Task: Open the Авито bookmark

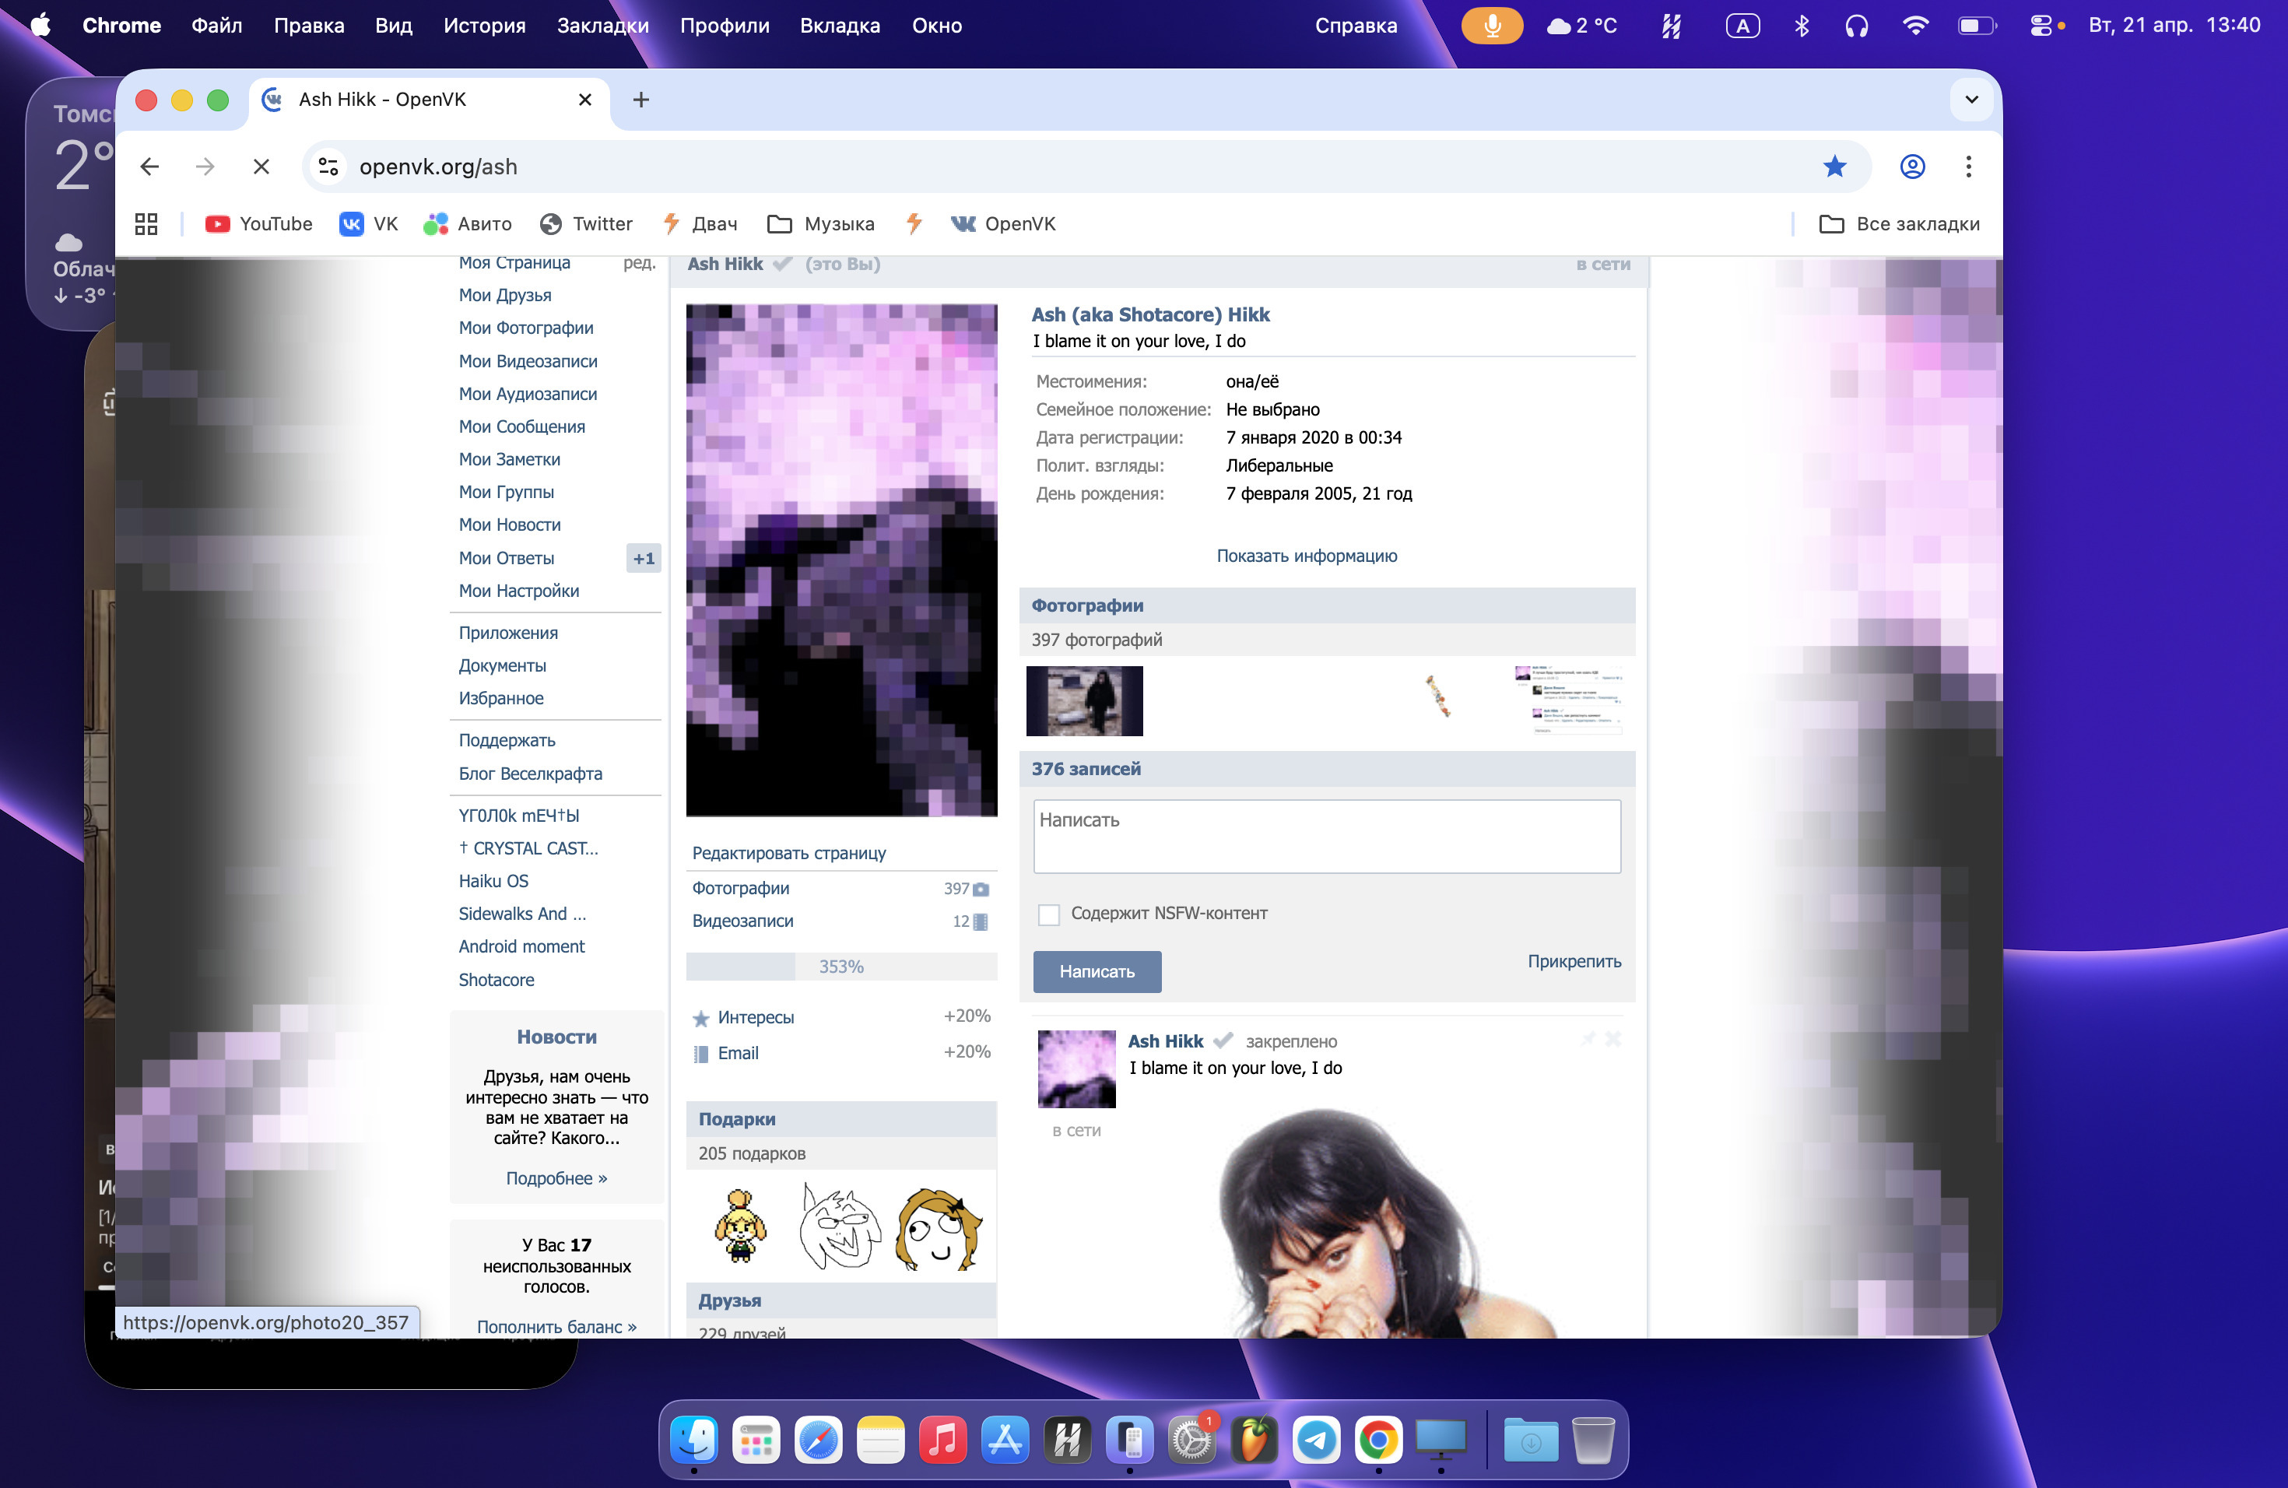Action: tap(468, 224)
